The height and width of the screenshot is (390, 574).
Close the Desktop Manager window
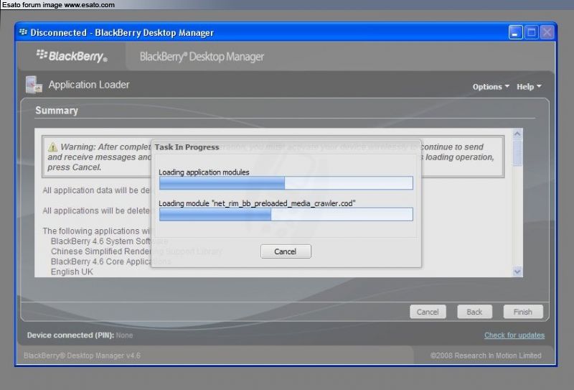[x=547, y=32]
